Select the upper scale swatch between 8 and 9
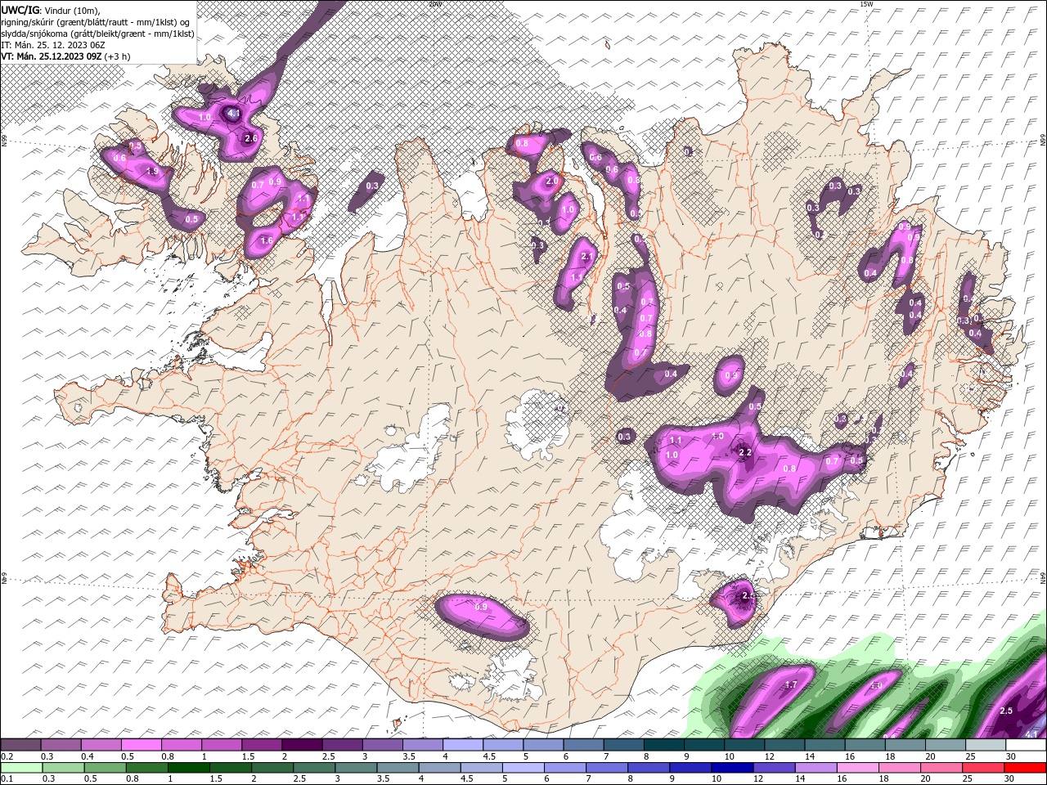Screen dimensions: 1047x785 click(664, 744)
